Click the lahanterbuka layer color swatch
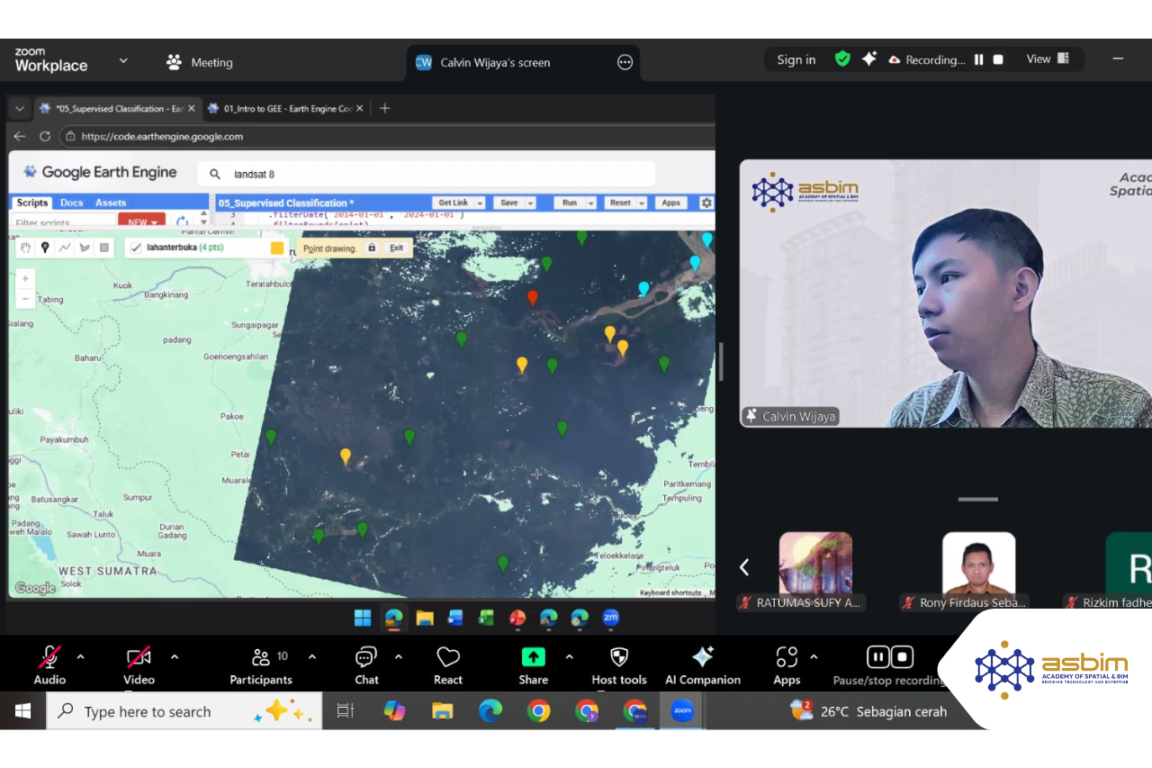Screen dimensions: 1152x768 click(276, 248)
